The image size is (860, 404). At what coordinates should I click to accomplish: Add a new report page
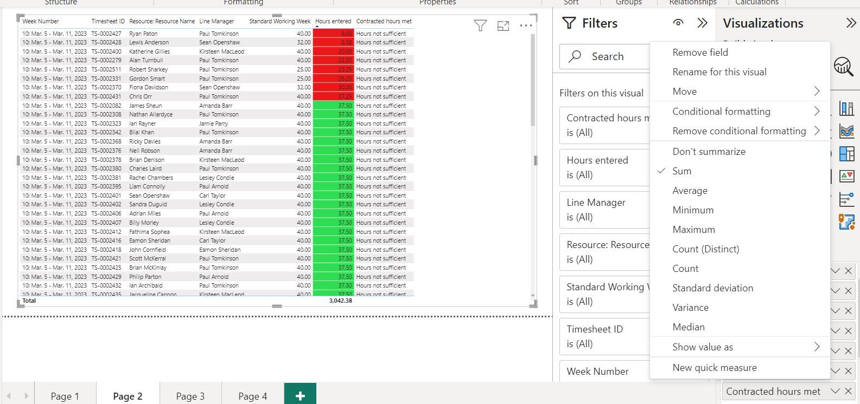[x=300, y=395]
